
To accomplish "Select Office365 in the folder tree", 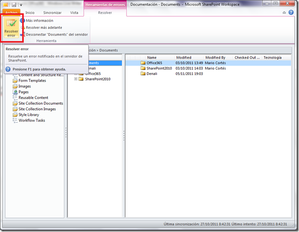I will coord(93,74).
